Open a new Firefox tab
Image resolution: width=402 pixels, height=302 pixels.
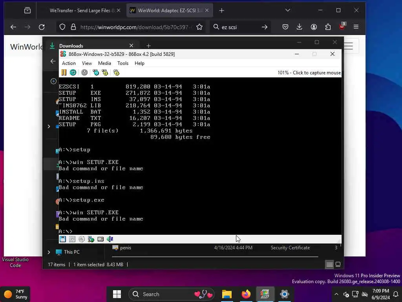coord(222,11)
